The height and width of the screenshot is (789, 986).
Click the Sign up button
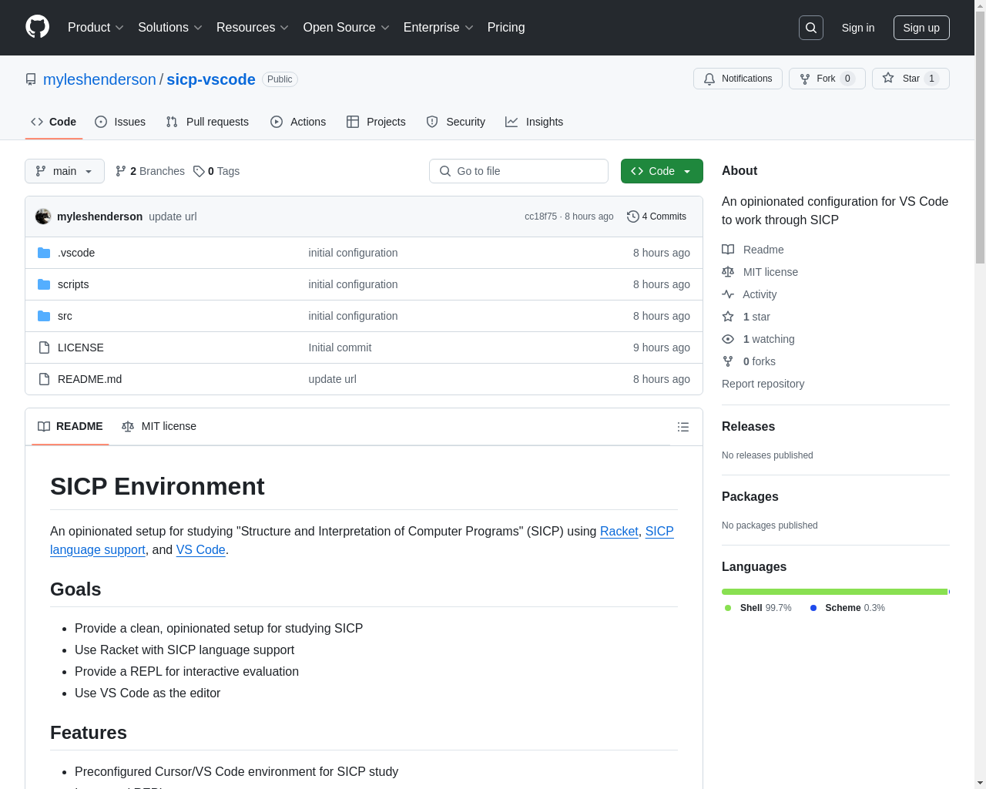click(x=921, y=28)
